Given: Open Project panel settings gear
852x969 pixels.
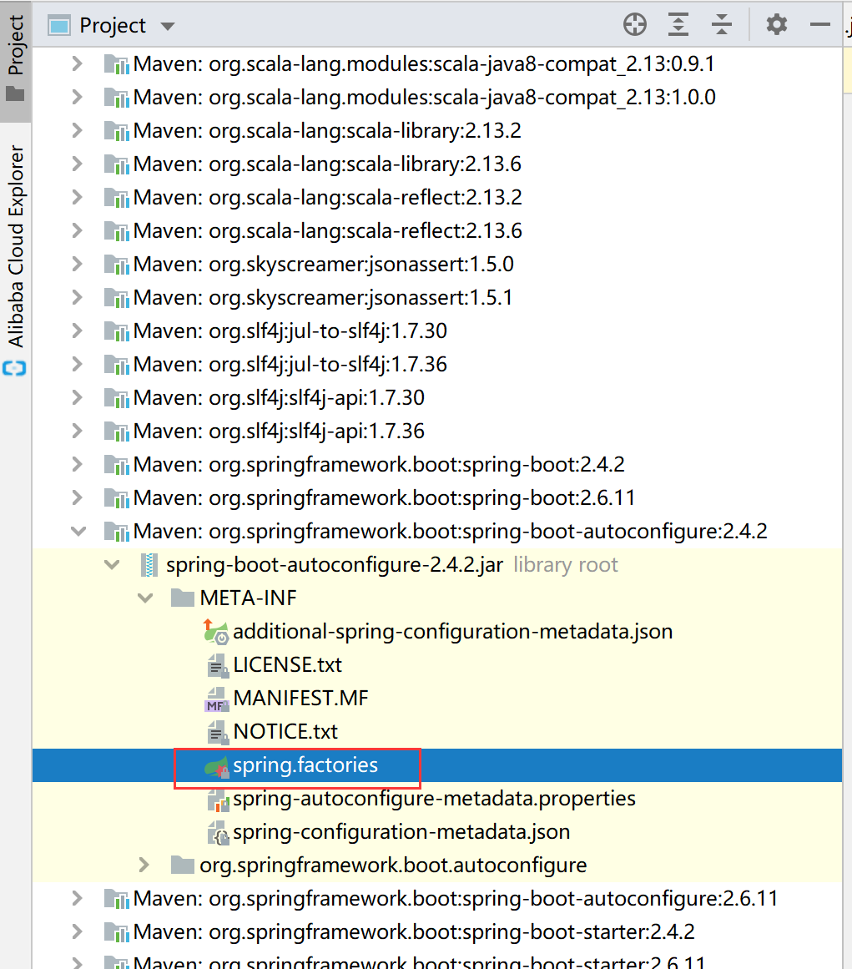Looking at the screenshot, I should pos(777,25).
